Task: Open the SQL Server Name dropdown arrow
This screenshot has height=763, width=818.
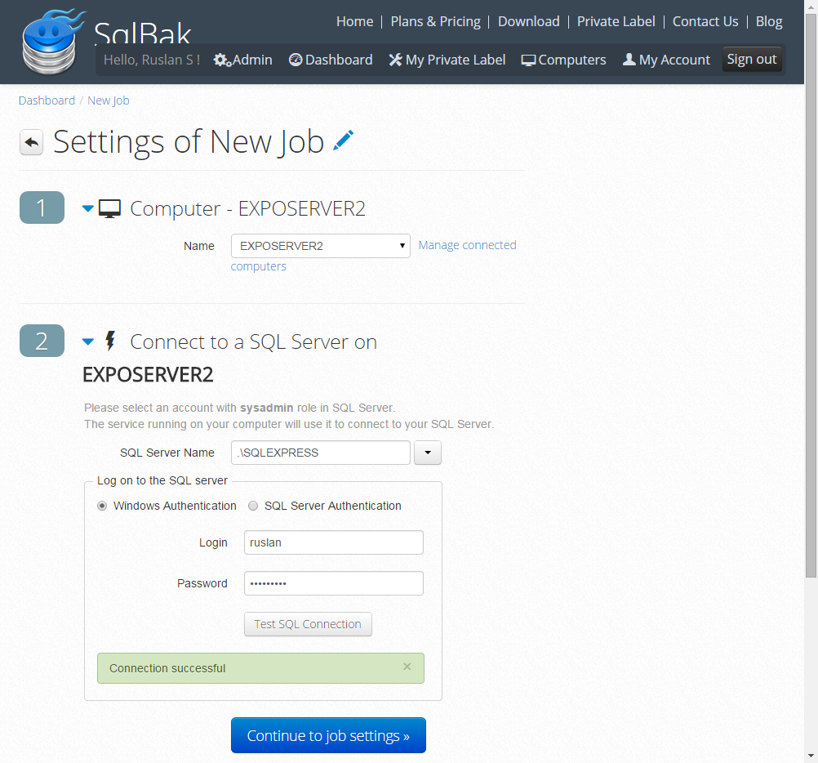Action: click(428, 453)
